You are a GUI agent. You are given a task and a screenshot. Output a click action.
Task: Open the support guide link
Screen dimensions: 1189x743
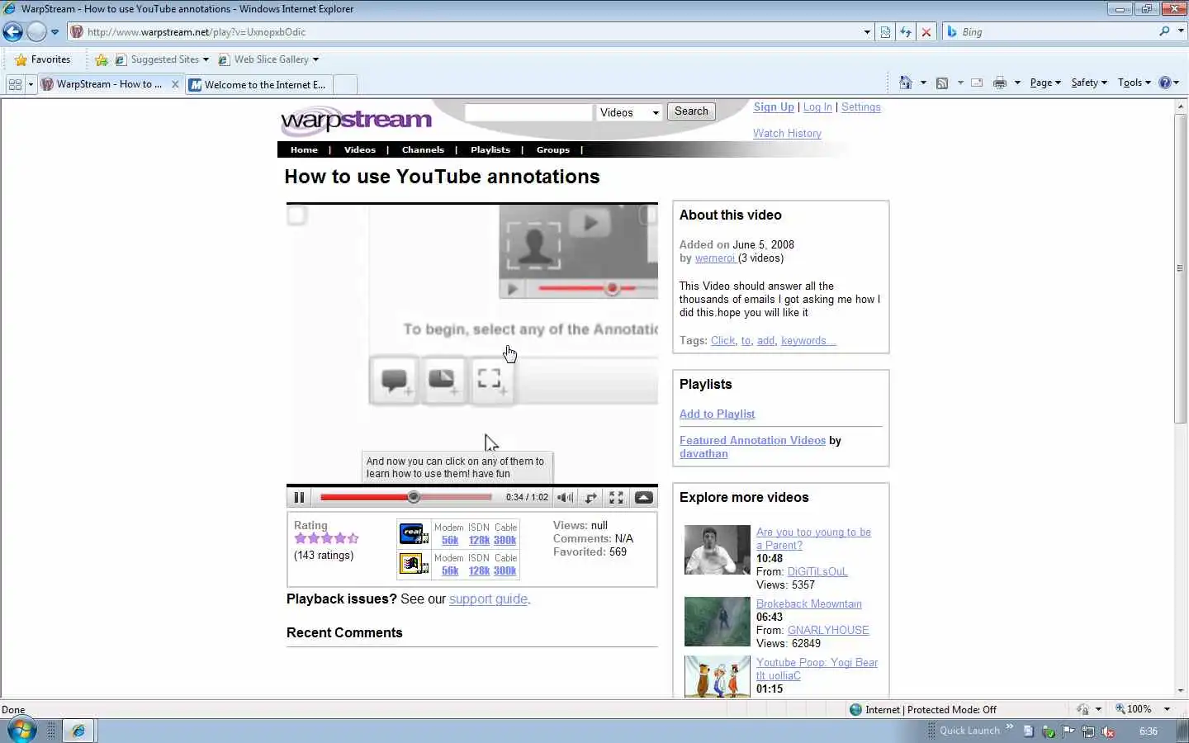[x=488, y=599]
